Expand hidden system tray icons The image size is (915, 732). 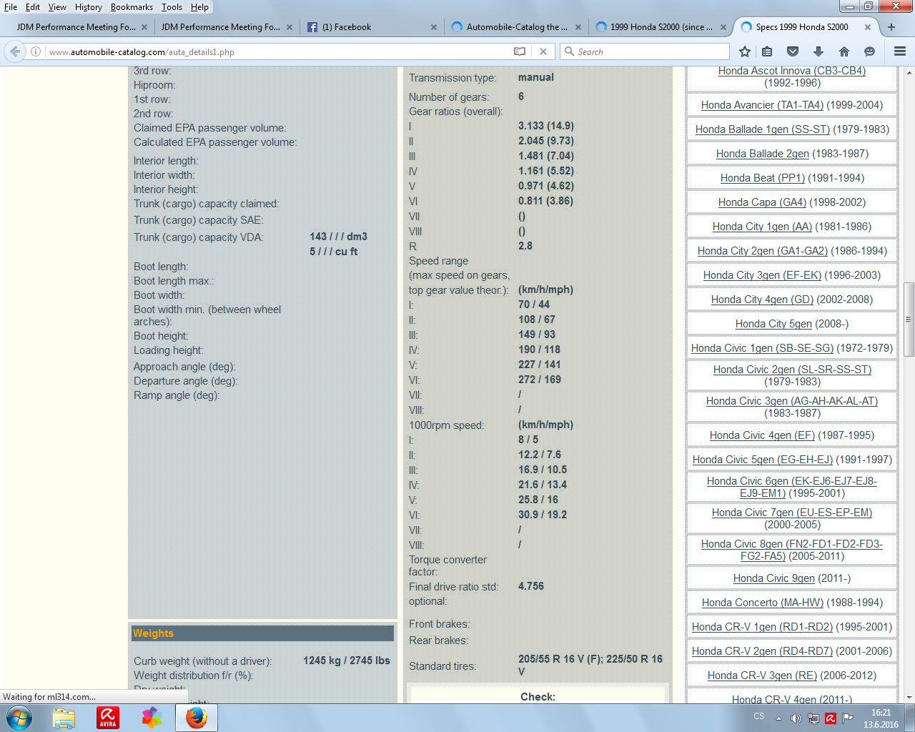[x=778, y=718]
